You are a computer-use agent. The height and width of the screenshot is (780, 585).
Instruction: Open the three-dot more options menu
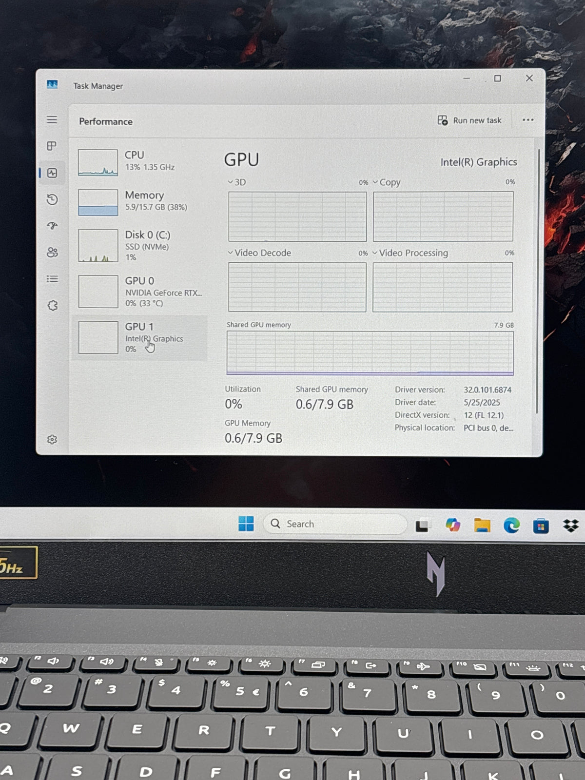point(528,120)
